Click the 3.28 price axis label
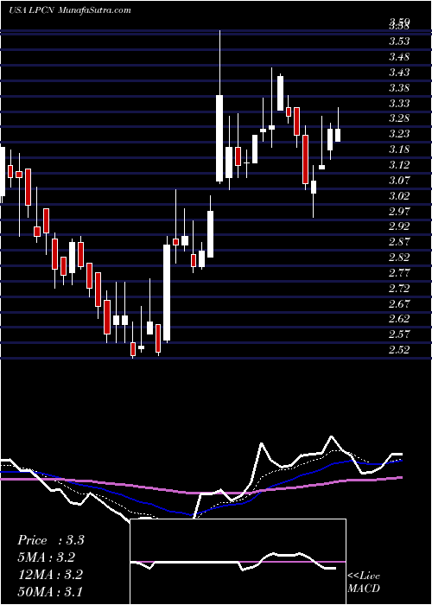432x605 pixels. click(399, 118)
